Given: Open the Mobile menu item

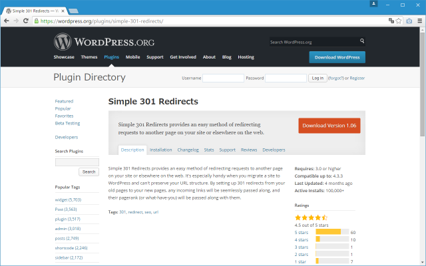Looking at the screenshot, I should (132, 57).
